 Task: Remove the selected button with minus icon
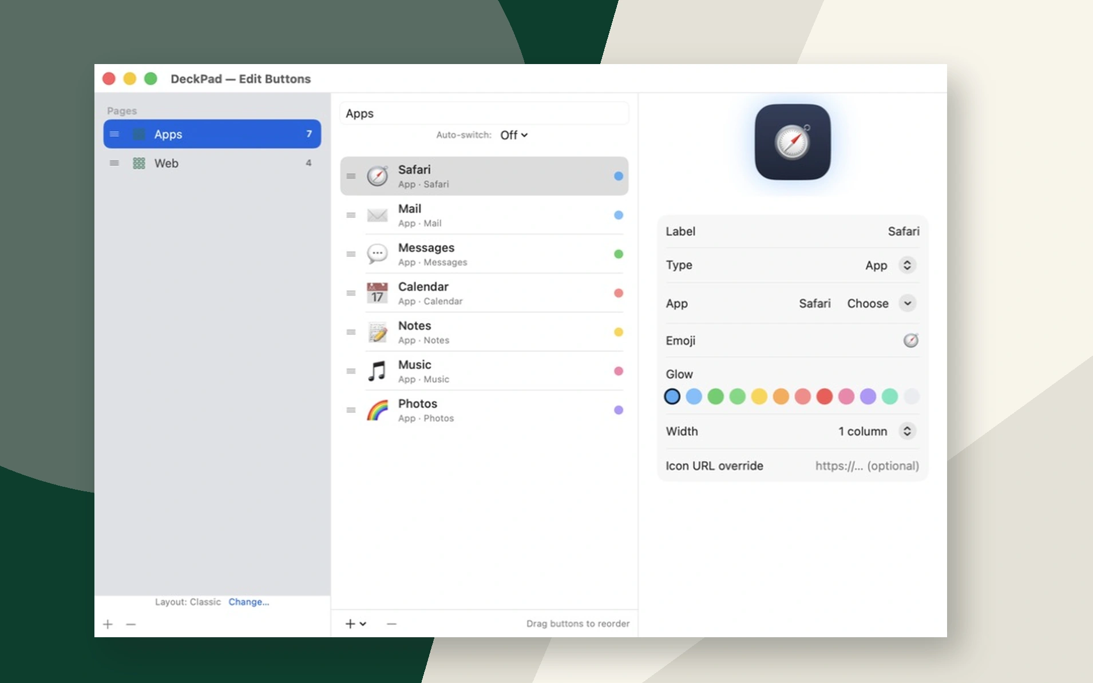(391, 624)
